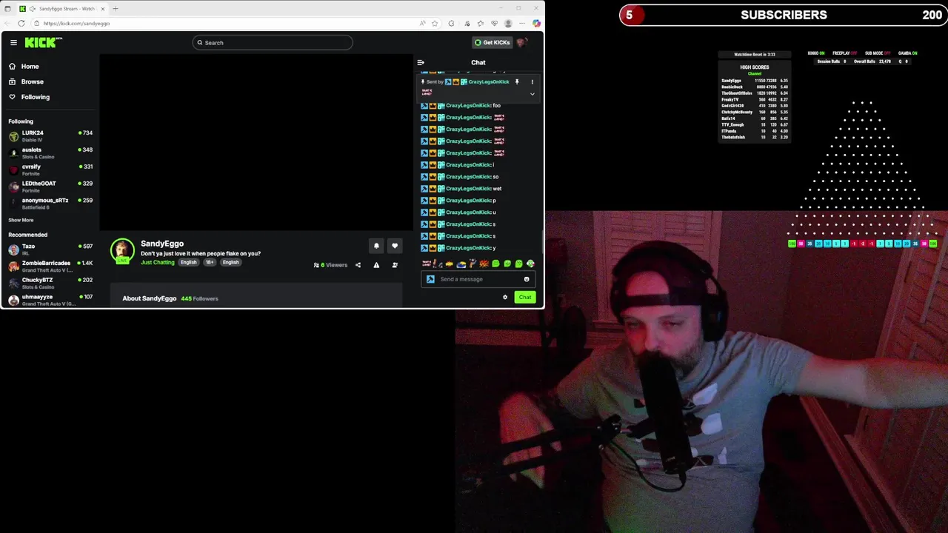Open chat identity badge in message box
948x533 pixels.
430,279
